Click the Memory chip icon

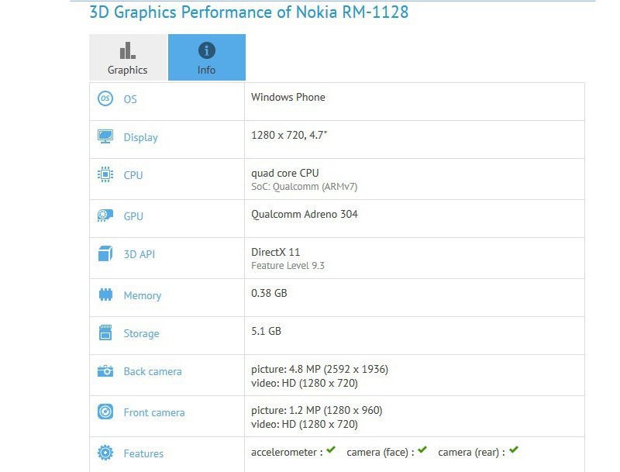click(x=105, y=295)
